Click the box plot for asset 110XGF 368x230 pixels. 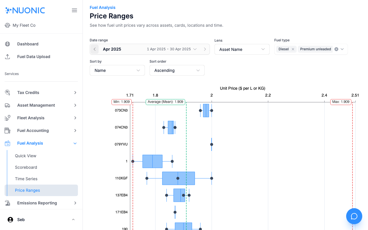click(x=179, y=178)
